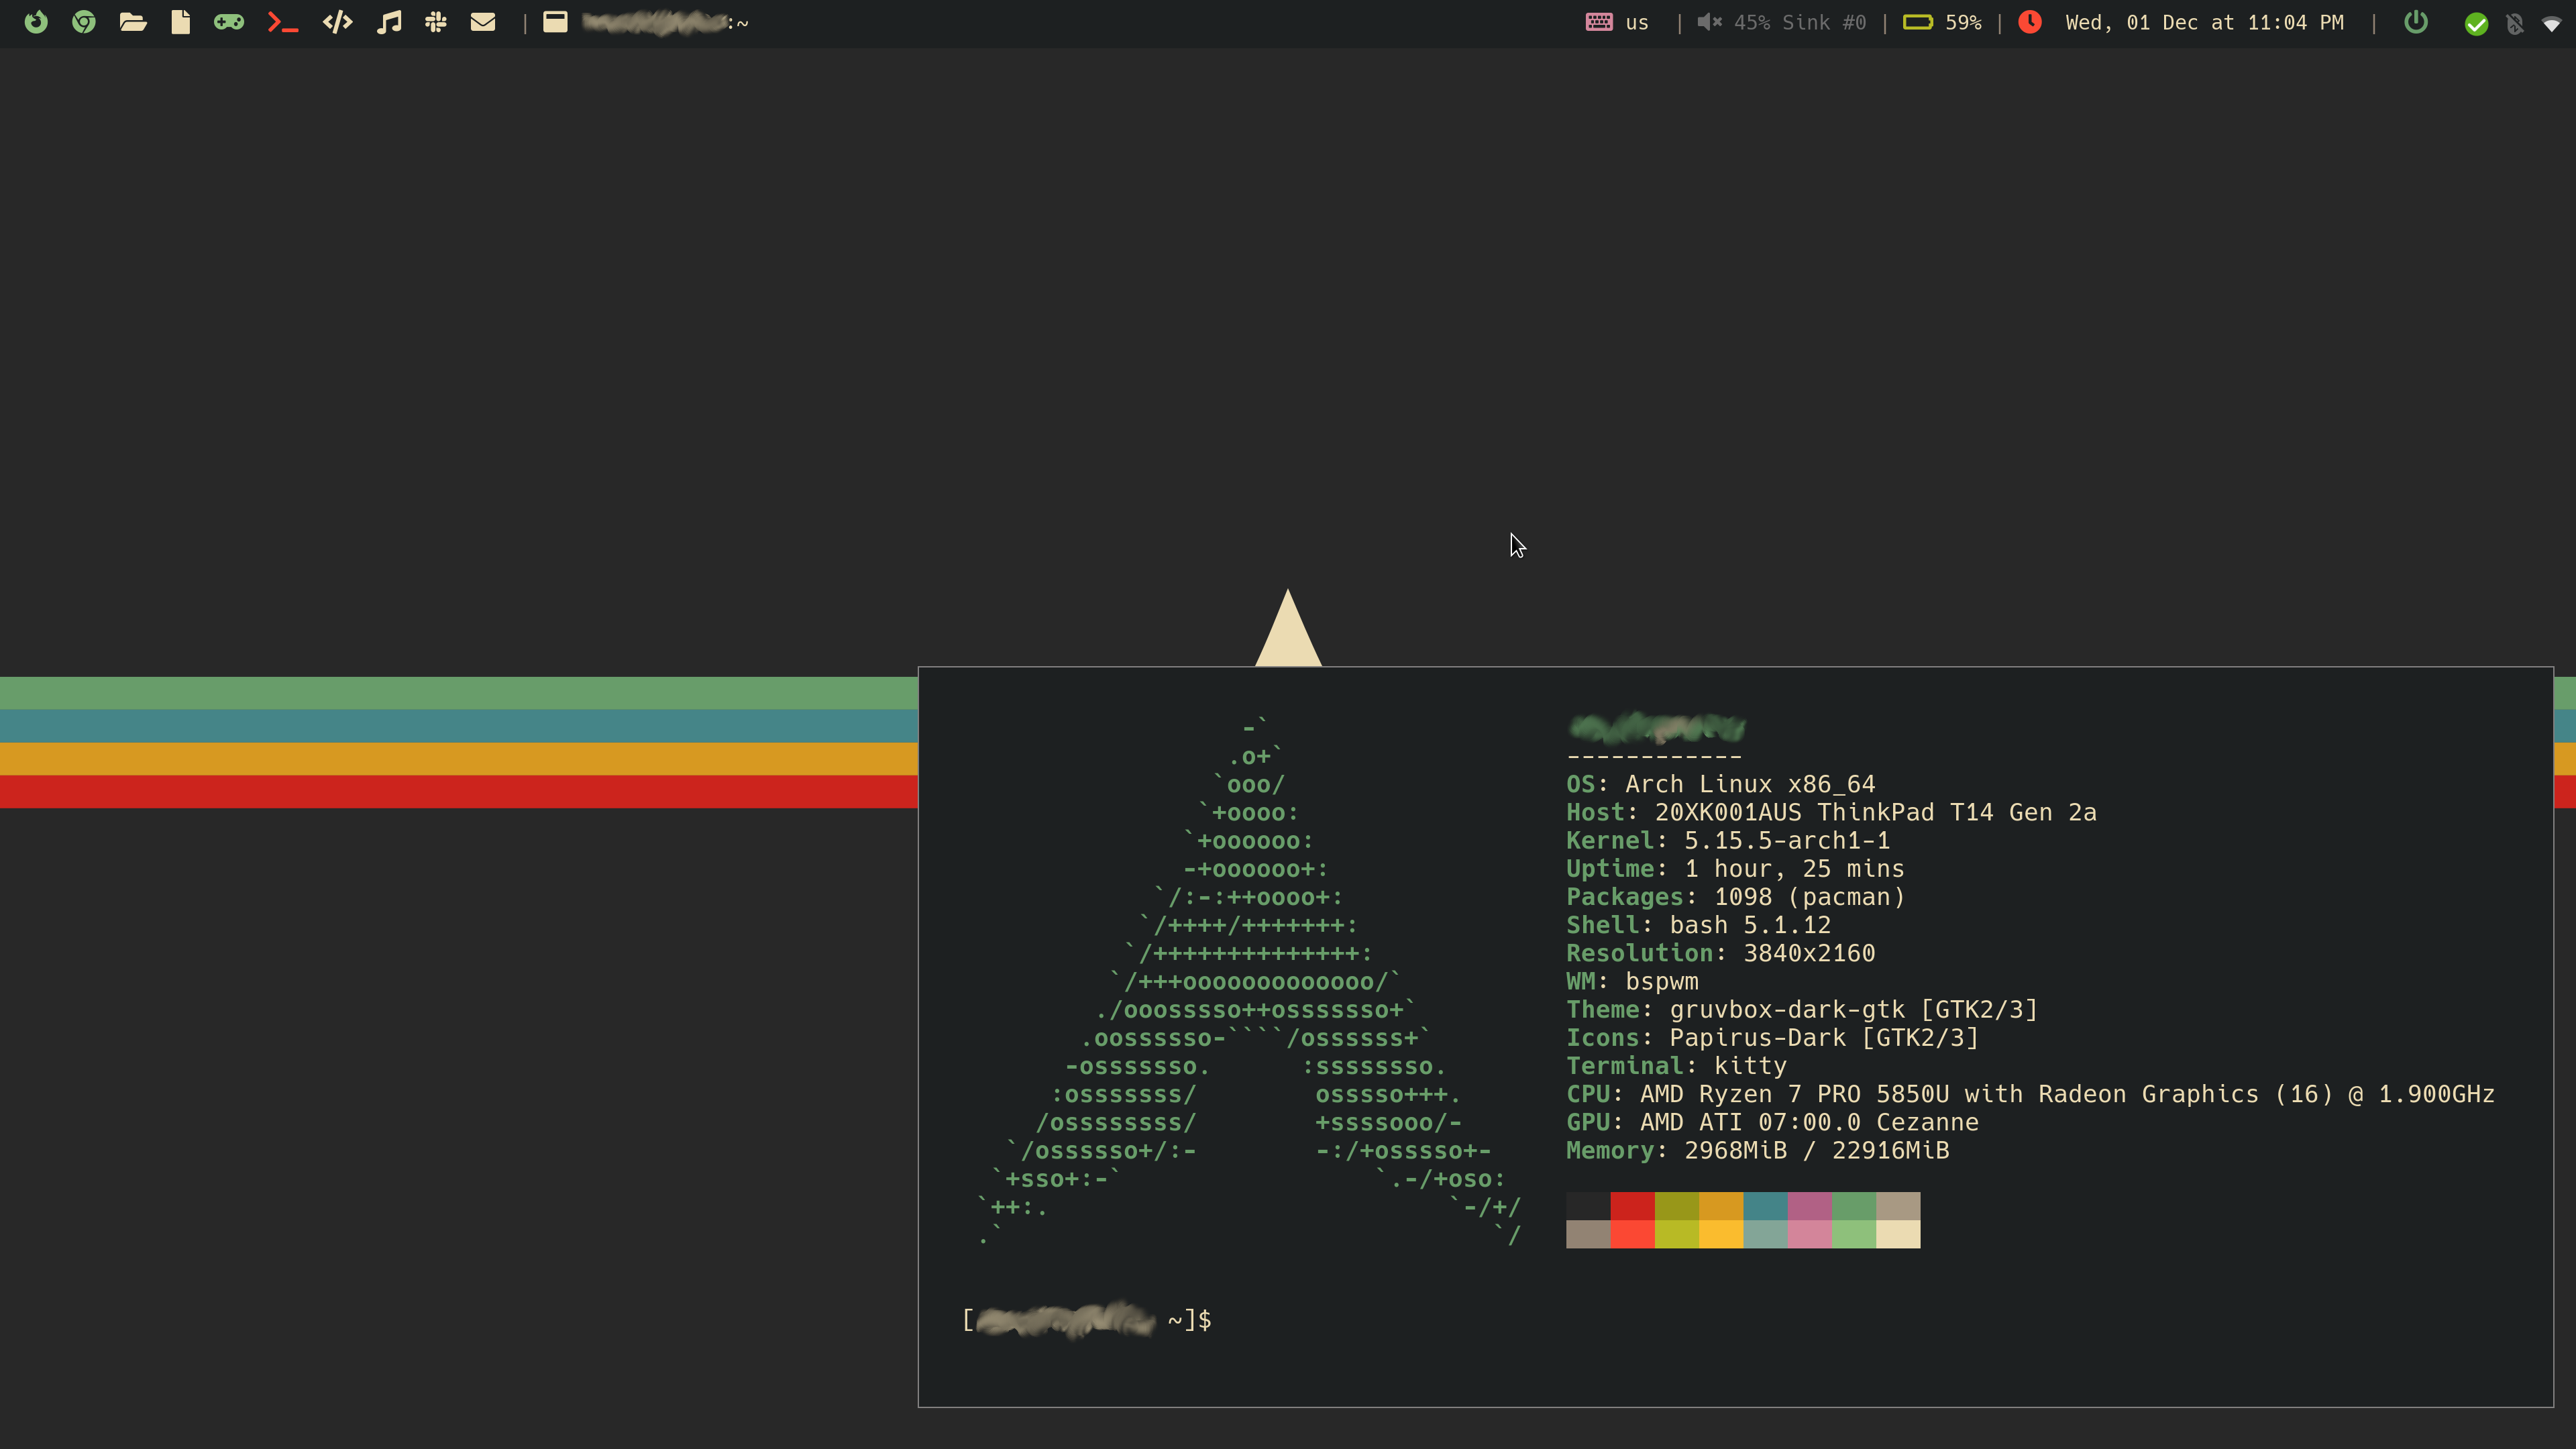Click the cream swatch in bottom palette row

pos(1898,1234)
